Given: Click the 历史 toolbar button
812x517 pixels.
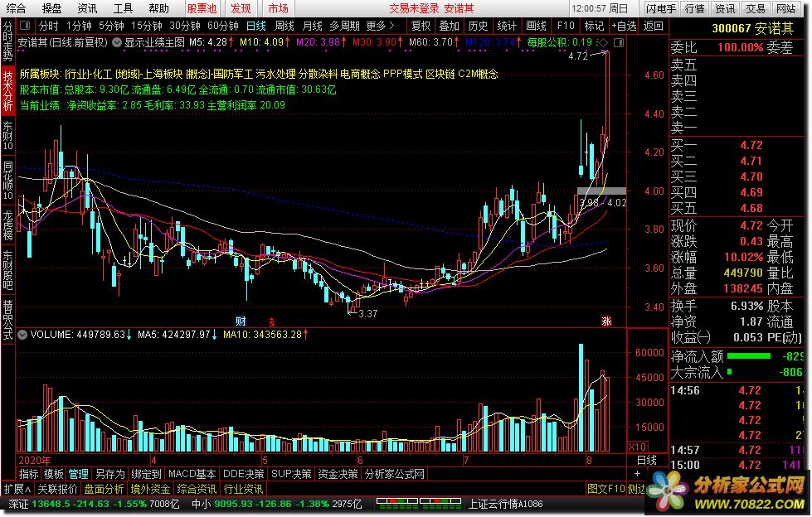Looking at the screenshot, I should click(478, 26).
